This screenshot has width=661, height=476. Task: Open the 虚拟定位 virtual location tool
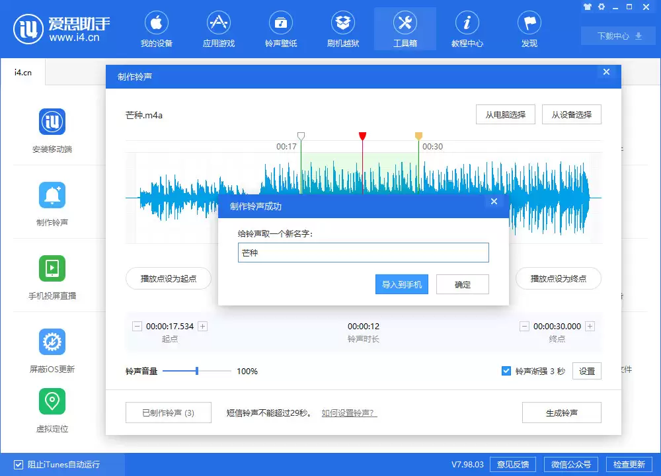52,411
